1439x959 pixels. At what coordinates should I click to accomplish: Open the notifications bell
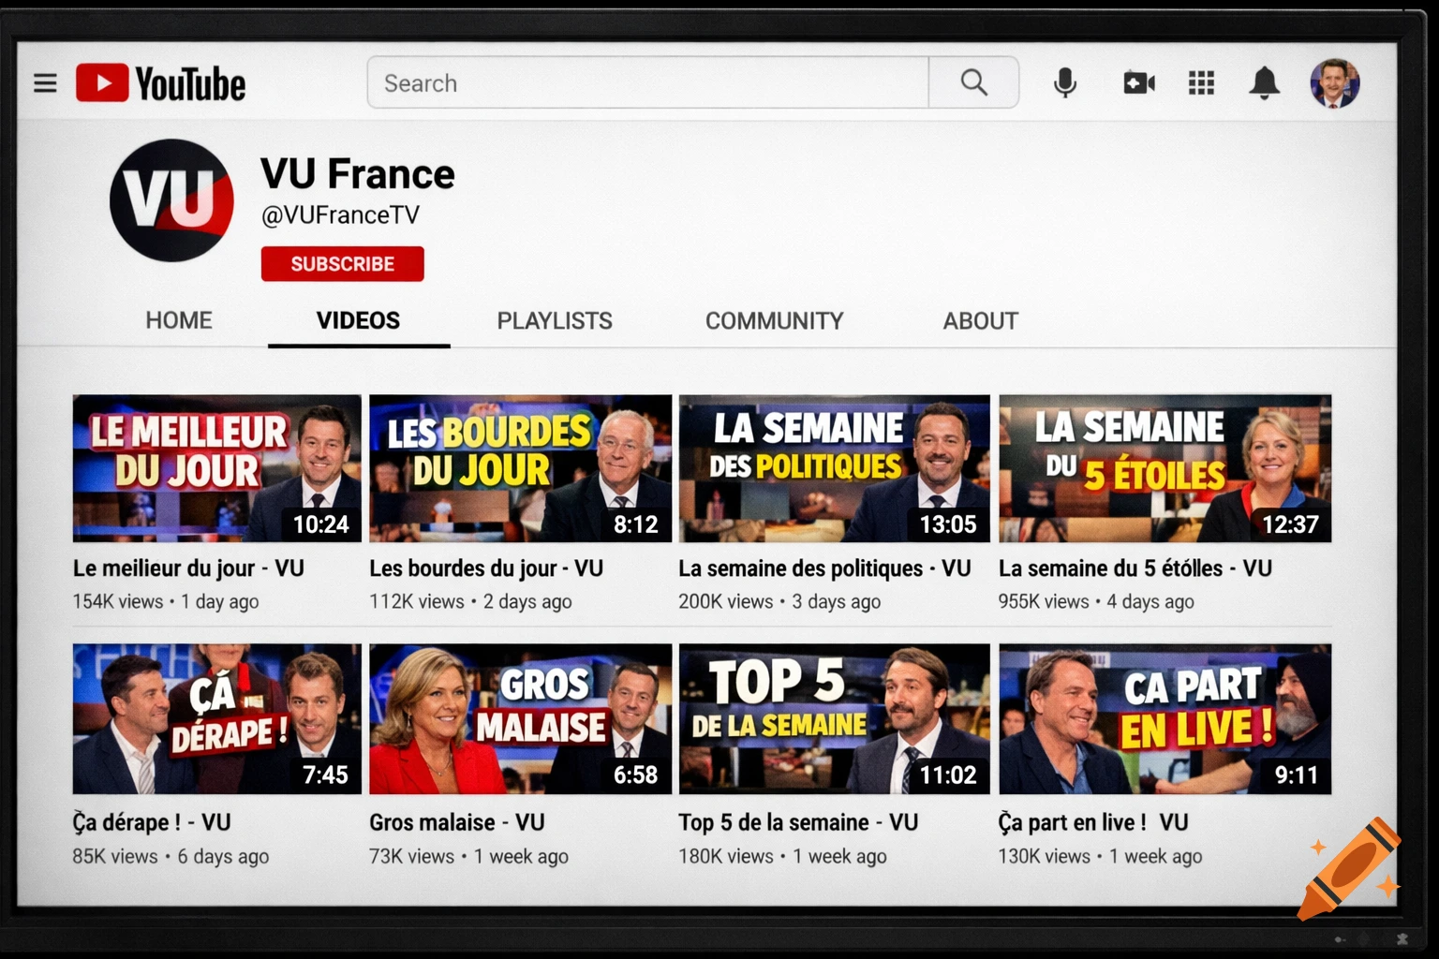1264,83
